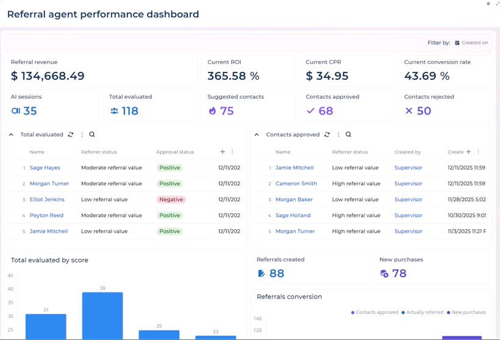
Task: Open Cameron Smith contact link
Action: coord(296,183)
